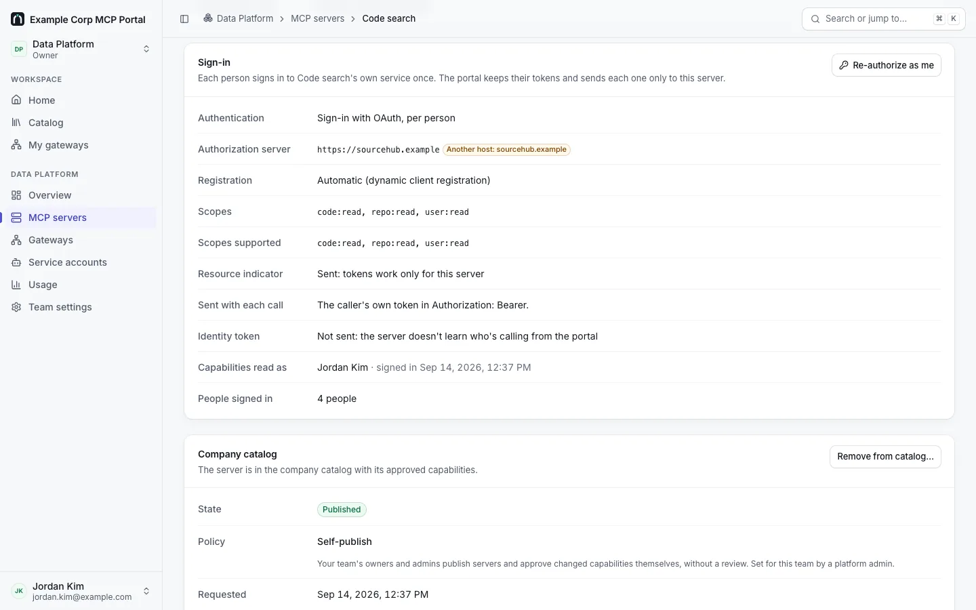976x610 pixels.
Task: Click the Sign-in with OAuth, per person text
Action: coord(386,118)
